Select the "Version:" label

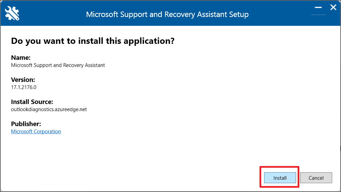23,80
